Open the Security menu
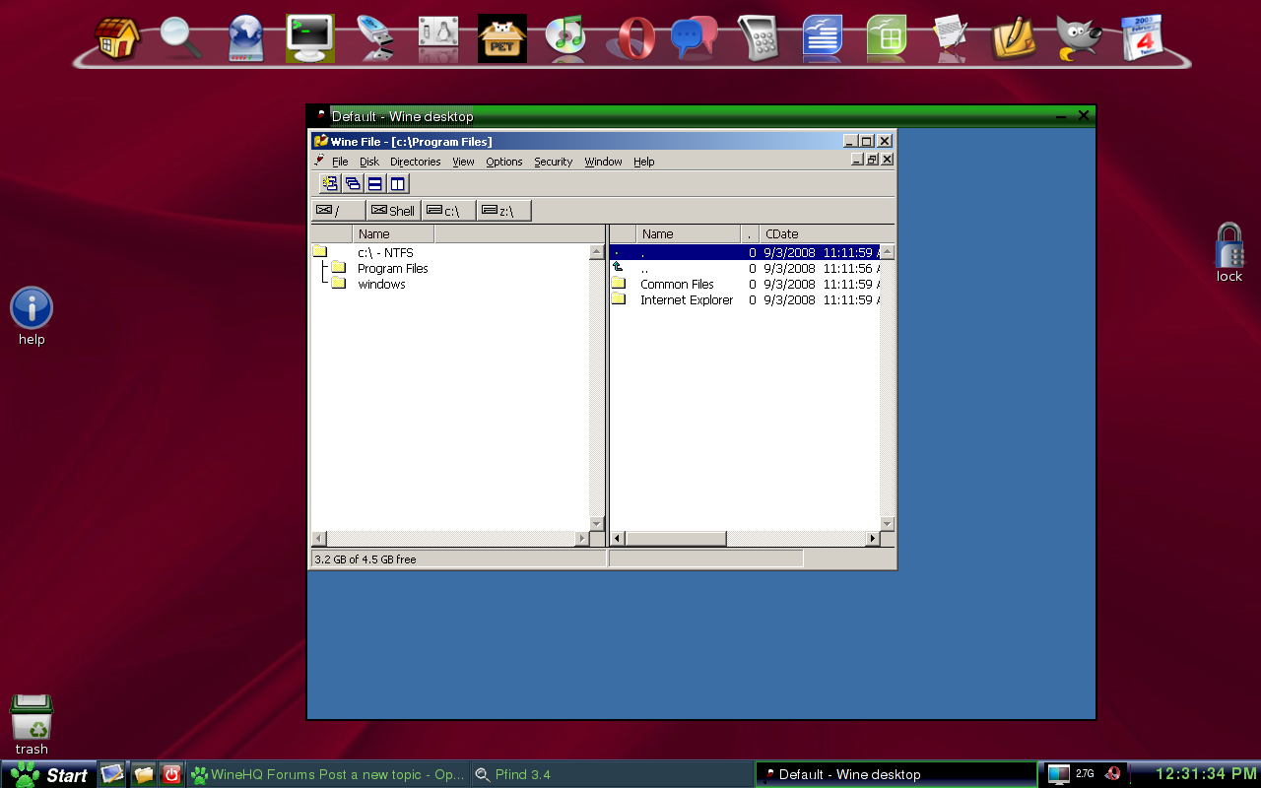 point(553,162)
